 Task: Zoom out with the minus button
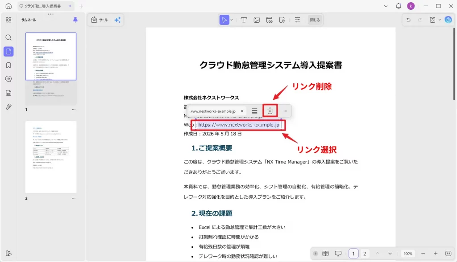[423, 254]
